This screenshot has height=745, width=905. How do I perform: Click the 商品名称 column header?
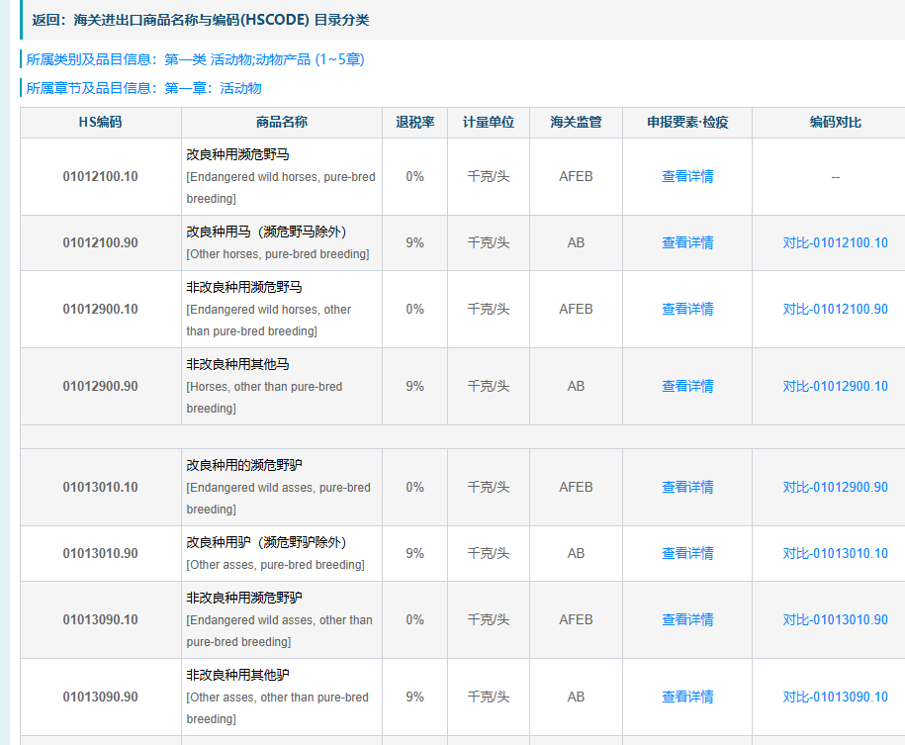(282, 123)
